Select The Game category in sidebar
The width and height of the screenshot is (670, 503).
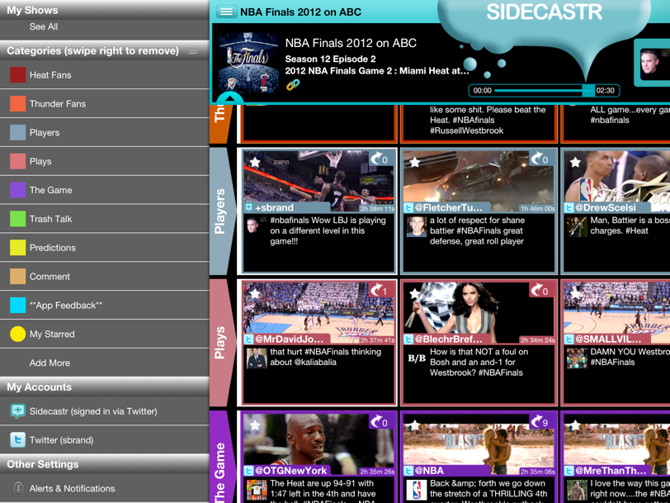(105, 190)
